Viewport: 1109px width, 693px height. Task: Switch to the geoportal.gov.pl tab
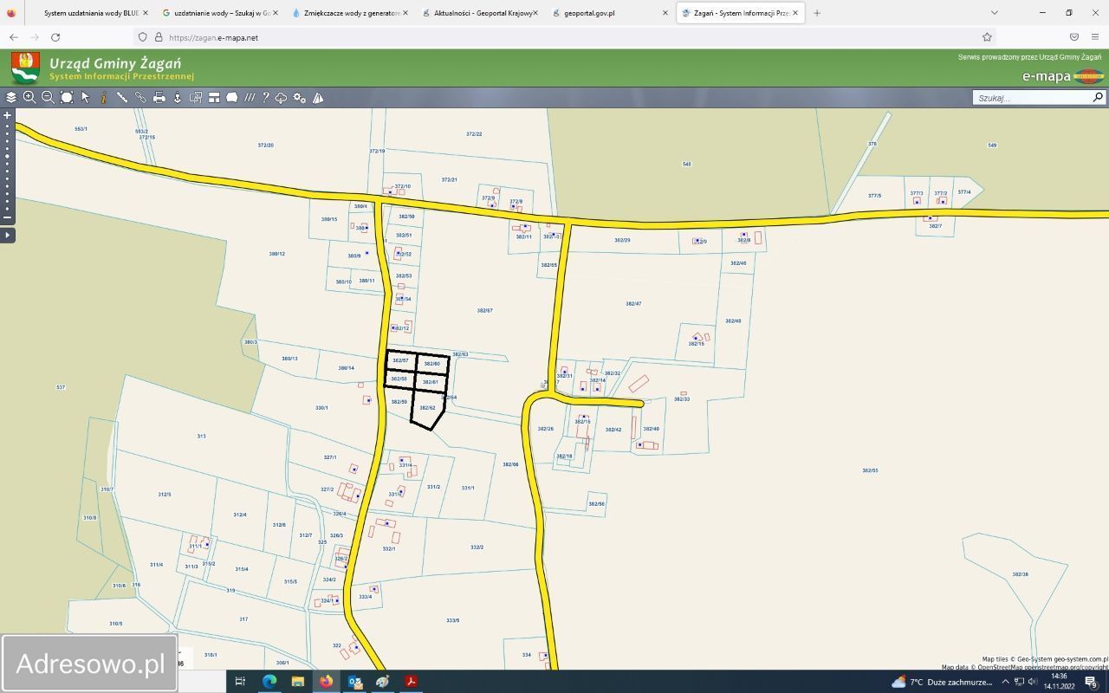coord(606,13)
